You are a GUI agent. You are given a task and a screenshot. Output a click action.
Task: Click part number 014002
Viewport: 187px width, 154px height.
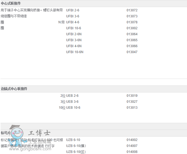pyautogui.click(x=132, y=140)
